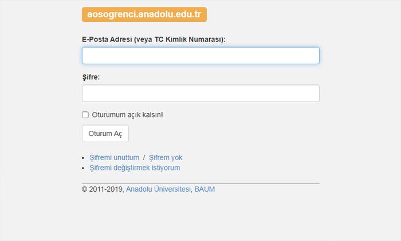Focus the Şifre password field
Image resolution: width=401 pixels, height=241 pixels.
tap(200, 94)
